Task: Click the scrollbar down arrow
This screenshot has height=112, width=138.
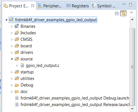Action: (x=132, y=109)
